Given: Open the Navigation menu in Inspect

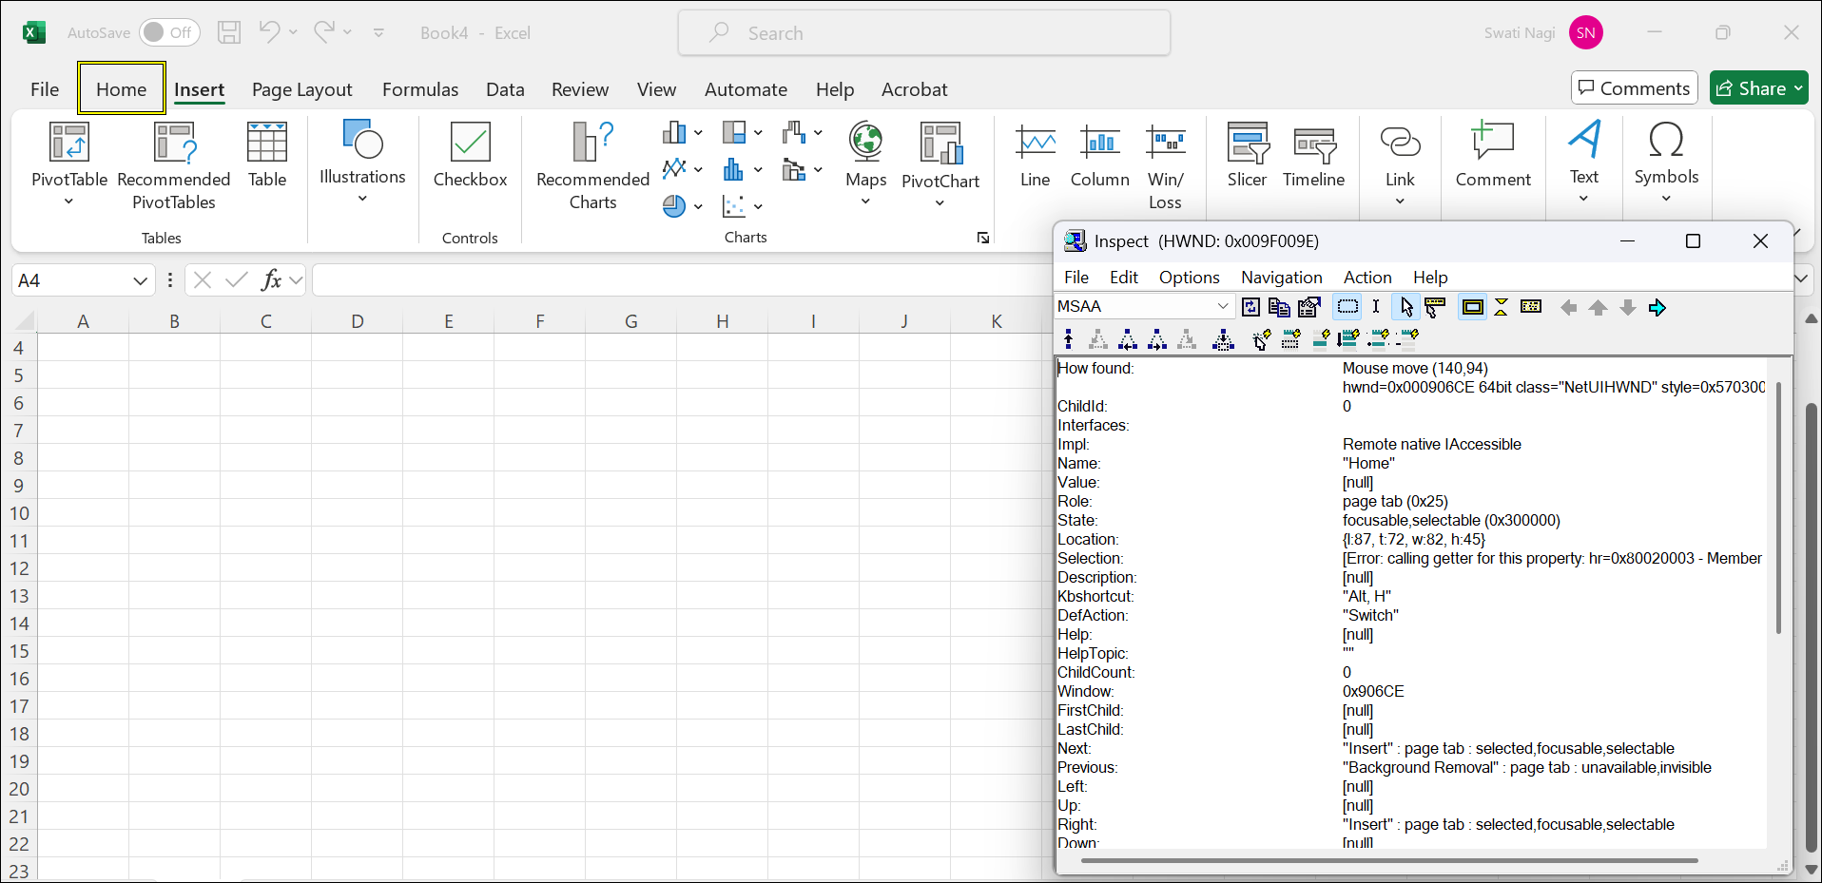Looking at the screenshot, I should click(1281, 278).
